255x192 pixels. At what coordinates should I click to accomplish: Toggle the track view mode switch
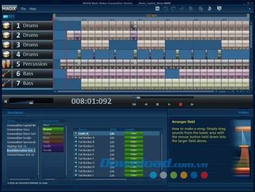(x=9, y=17)
